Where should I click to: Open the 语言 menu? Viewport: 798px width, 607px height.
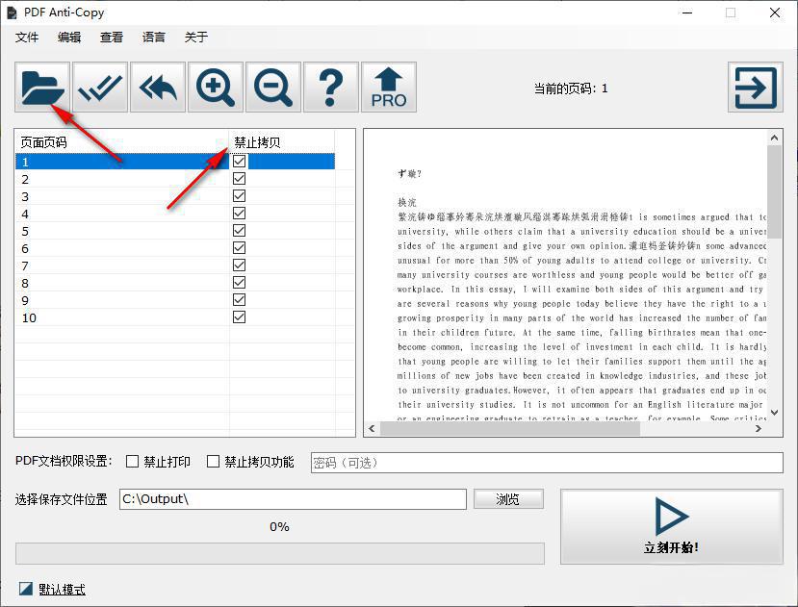pyautogui.click(x=154, y=37)
